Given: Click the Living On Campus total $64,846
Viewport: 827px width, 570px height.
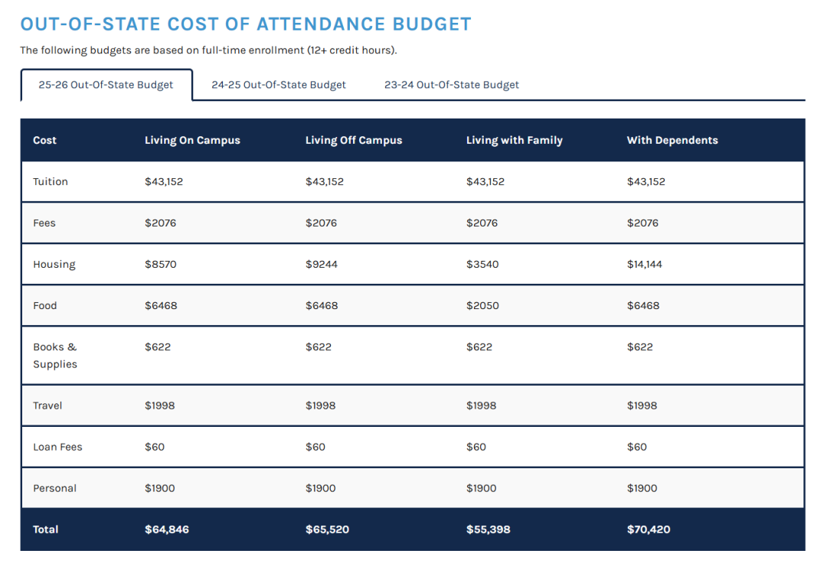Looking at the screenshot, I should coord(167,529).
